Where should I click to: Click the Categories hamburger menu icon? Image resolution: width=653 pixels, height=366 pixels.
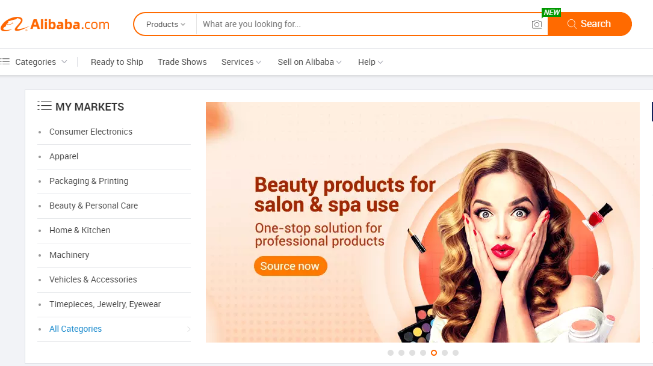5,62
